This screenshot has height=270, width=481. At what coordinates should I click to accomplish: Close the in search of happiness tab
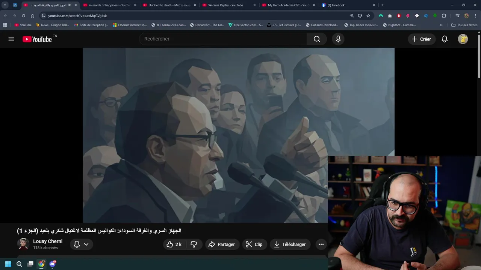pyautogui.click(x=135, y=5)
